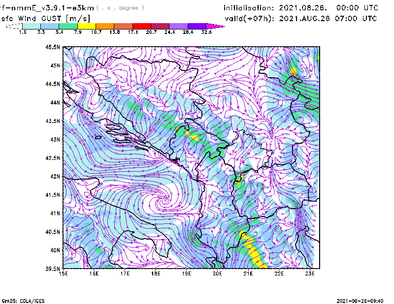Click the '41N' latitude label

point(55,213)
